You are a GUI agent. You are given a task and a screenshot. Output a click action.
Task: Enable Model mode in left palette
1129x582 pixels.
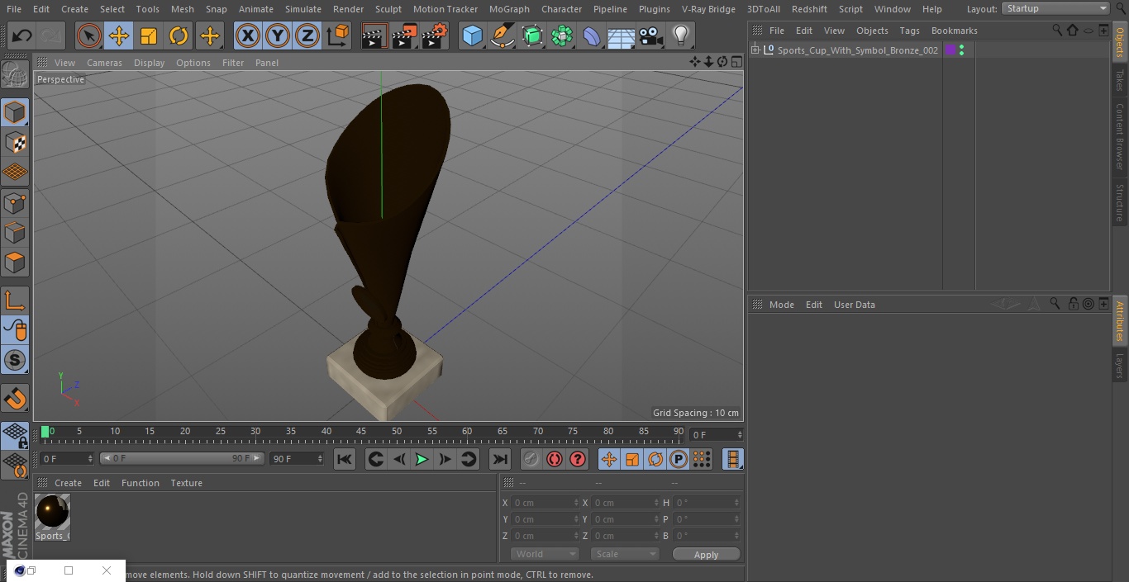click(x=15, y=111)
